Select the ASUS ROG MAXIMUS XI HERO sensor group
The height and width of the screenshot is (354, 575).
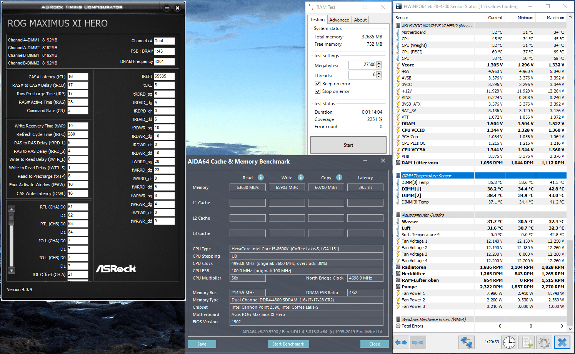[480, 26]
